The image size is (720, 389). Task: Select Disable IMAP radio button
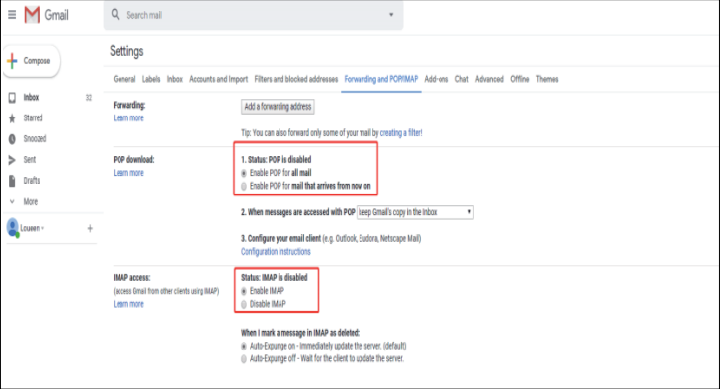coord(244,304)
